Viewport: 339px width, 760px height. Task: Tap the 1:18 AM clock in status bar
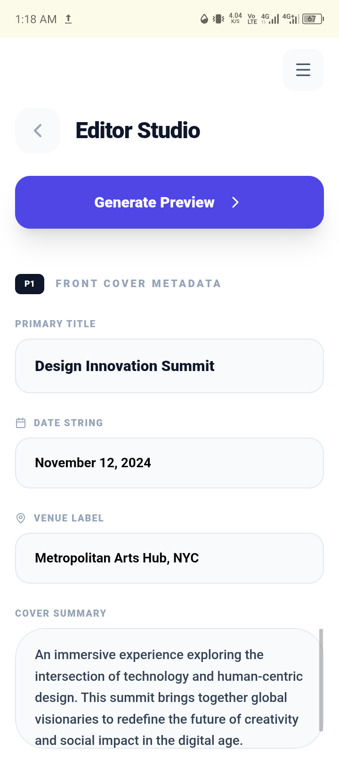[x=36, y=19]
